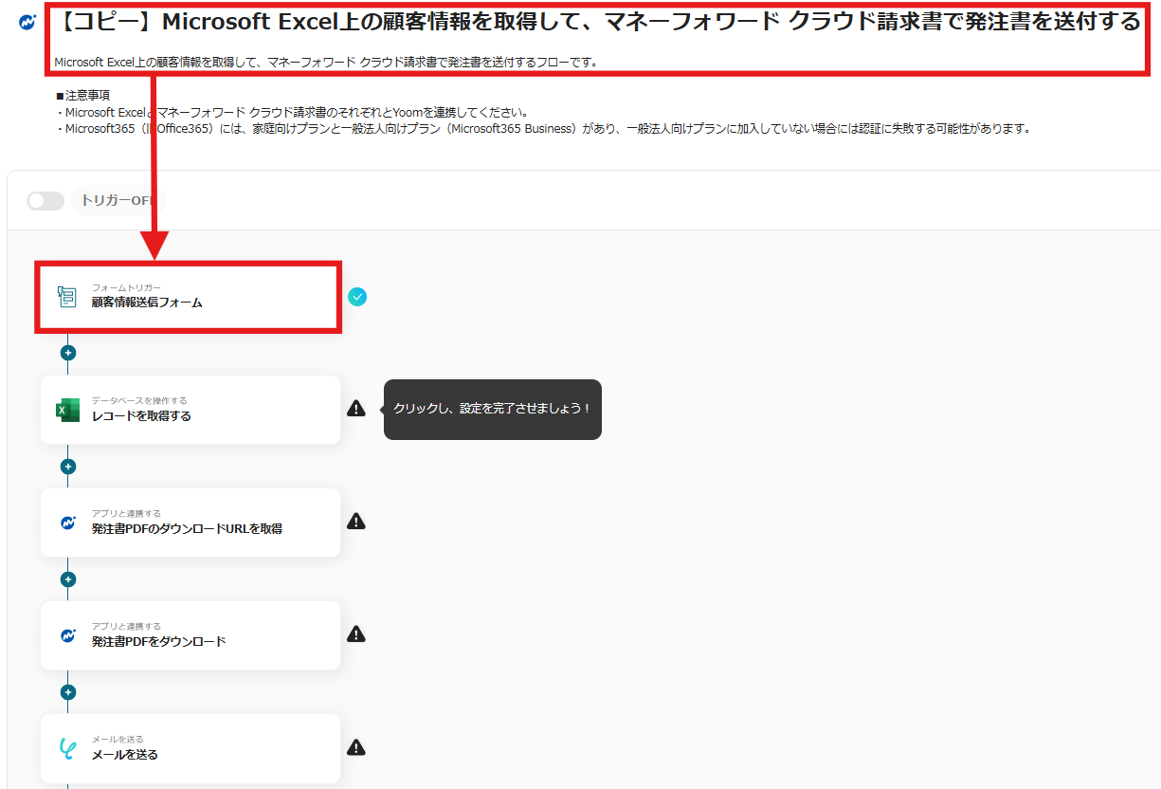Click the Money Forward icon in 発注書PDFをダウンロード card
Screen dimensions: 1161x789
pos(67,635)
